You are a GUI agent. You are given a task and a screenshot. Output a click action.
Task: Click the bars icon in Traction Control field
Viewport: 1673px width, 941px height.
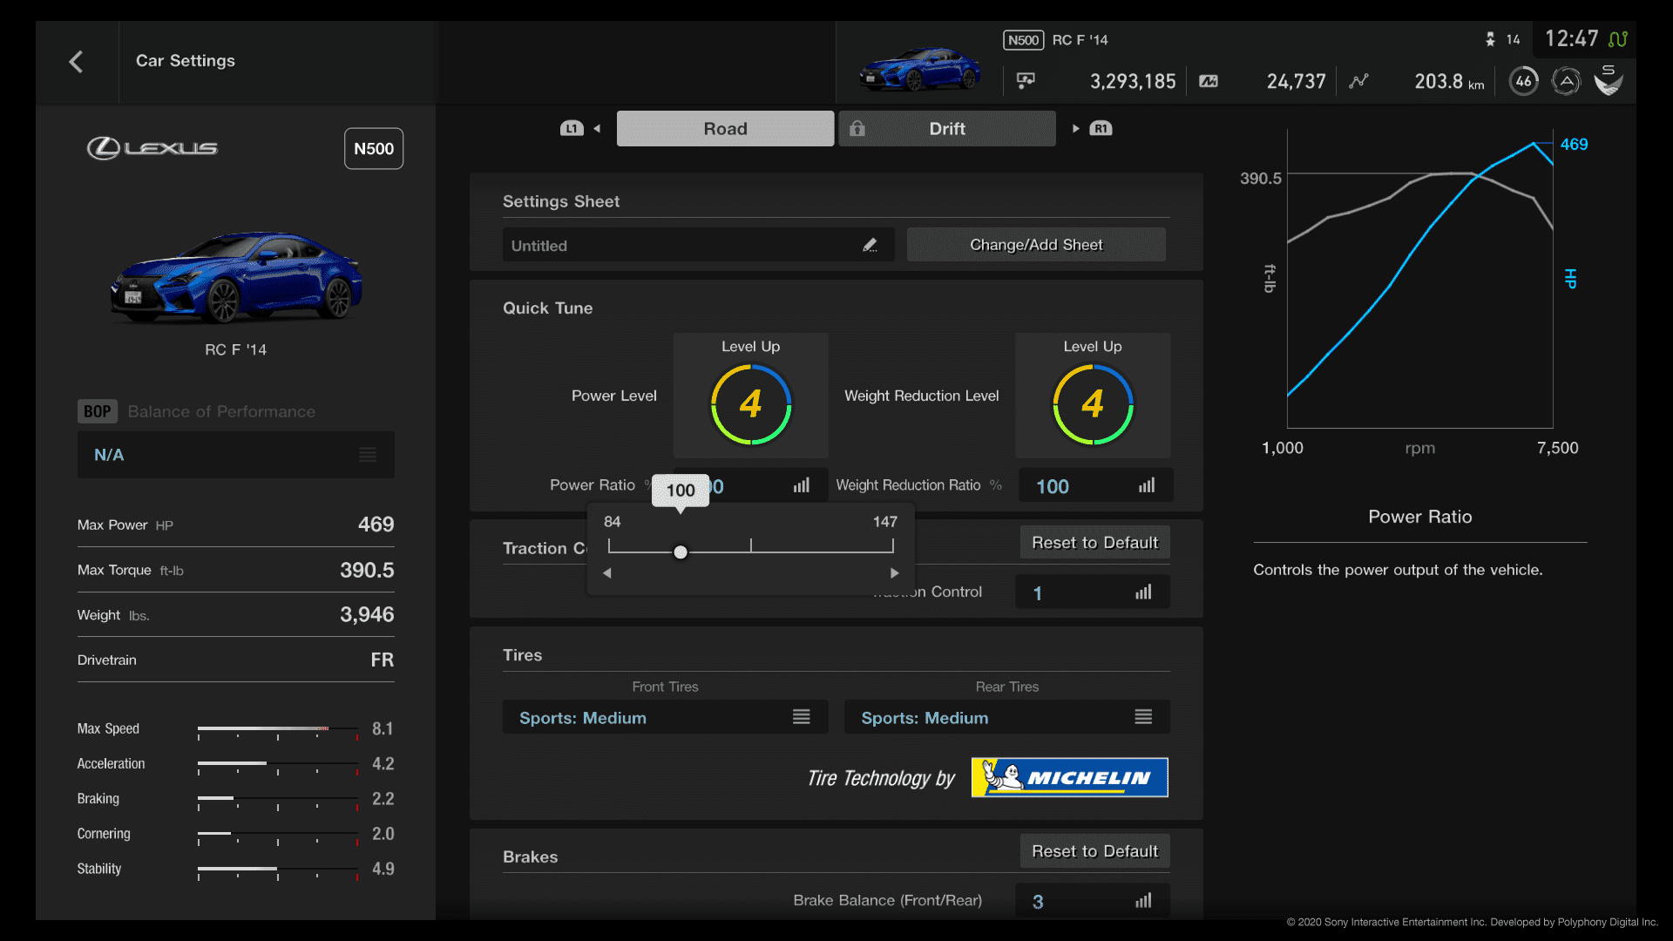(1143, 592)
